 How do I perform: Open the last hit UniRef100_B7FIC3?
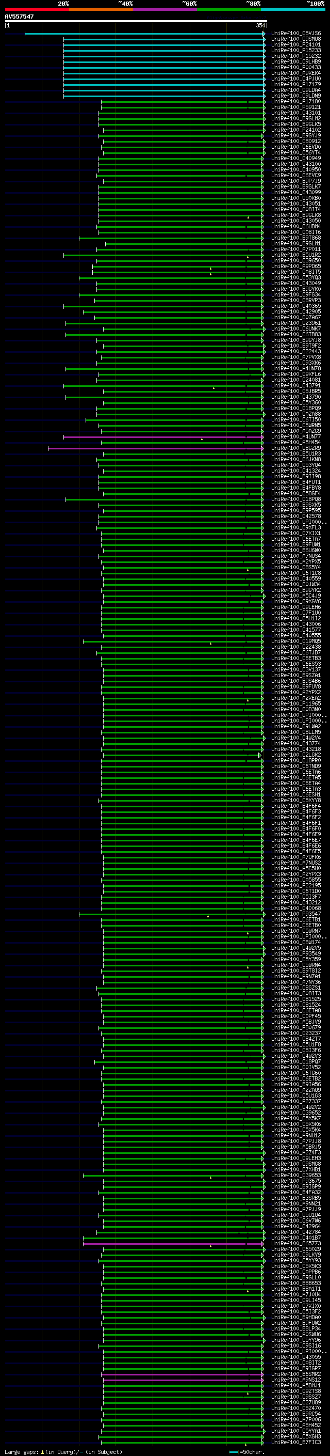point(295,1443)
